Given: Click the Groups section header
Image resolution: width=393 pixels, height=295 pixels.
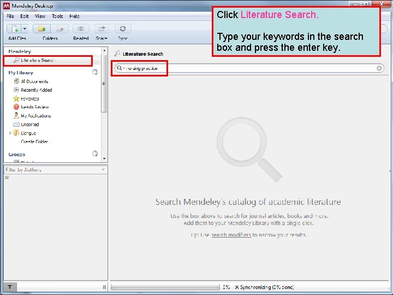Looking at the screenshot, I should (17, 155).
